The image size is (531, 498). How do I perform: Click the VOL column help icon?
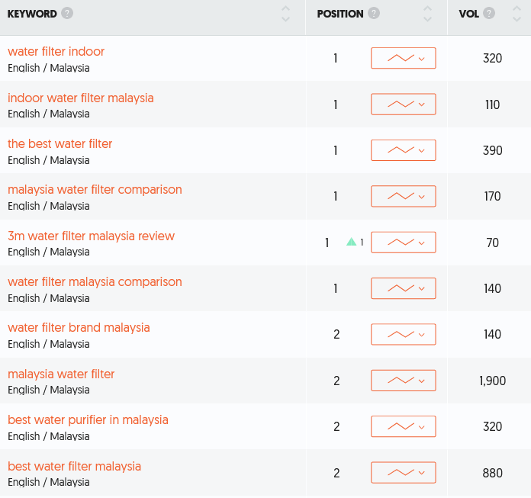(489, 14)
